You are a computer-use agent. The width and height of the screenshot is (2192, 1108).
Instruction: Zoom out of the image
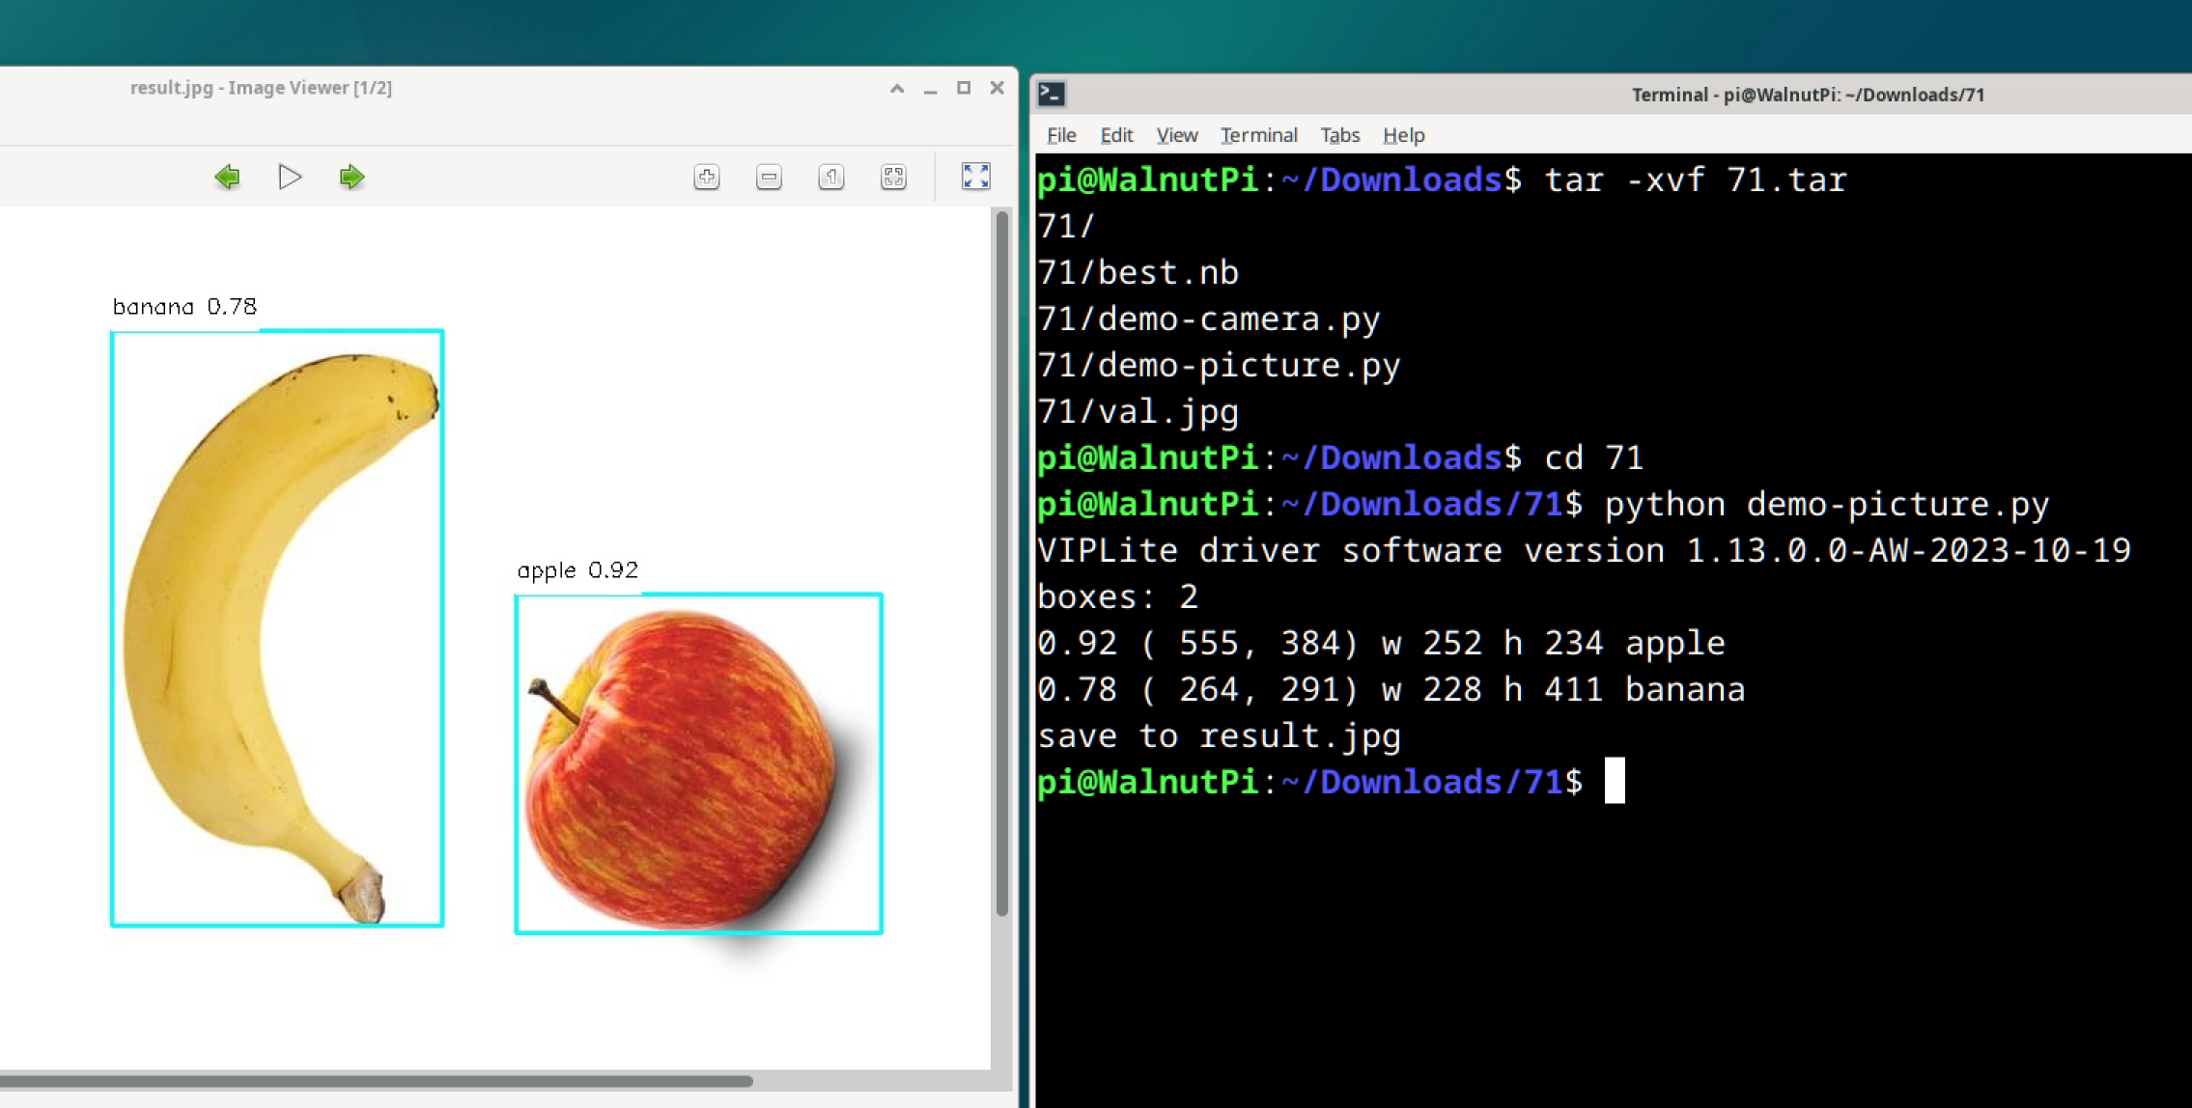[x=769, y=177]
